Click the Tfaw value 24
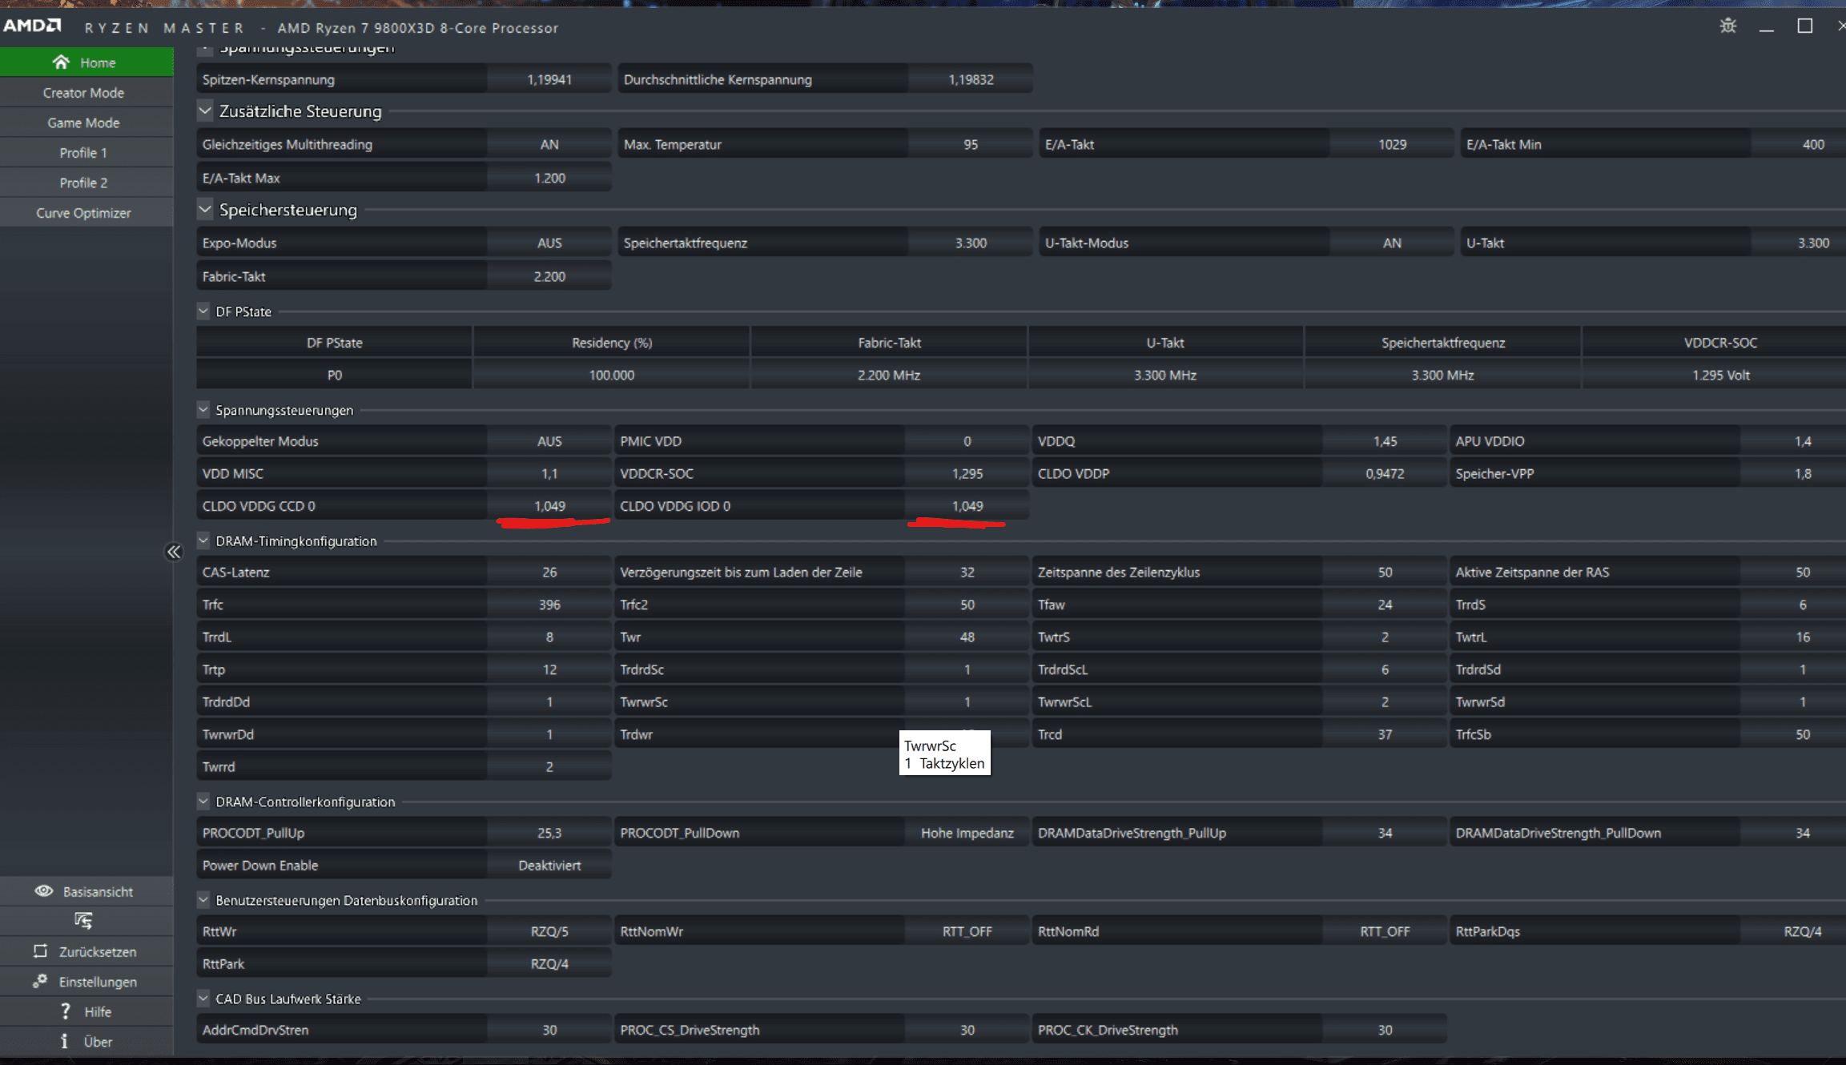This screenshot has width=1846, height=1065. 1385,605
